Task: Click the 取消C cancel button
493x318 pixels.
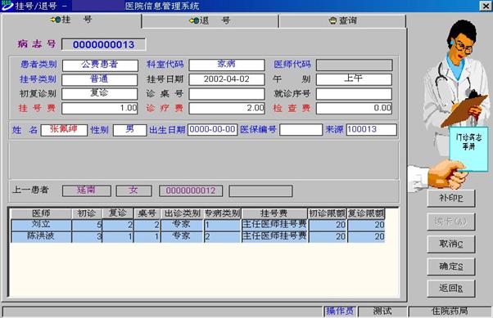Action: [x=451, y=244]
